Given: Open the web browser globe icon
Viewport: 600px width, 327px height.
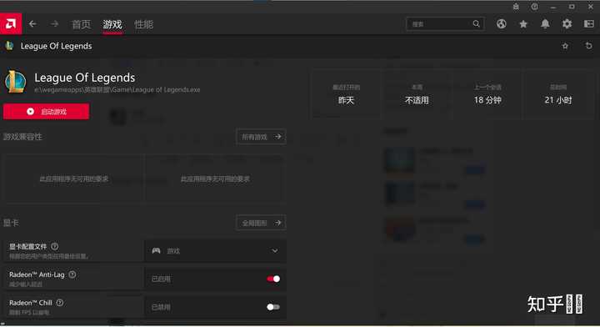Looking at the screenshot, I should 502,24.
